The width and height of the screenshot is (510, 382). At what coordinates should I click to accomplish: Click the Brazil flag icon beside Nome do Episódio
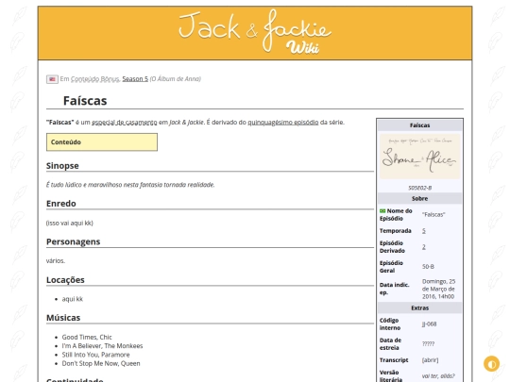tap(382, 211)
